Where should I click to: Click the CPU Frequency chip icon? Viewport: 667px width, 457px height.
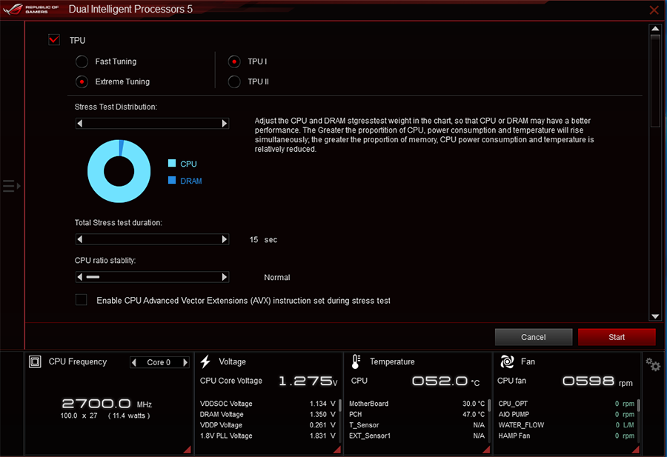click(35, 361)
